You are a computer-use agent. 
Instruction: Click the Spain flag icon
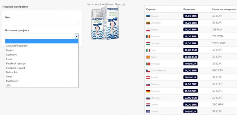point(148,57)
